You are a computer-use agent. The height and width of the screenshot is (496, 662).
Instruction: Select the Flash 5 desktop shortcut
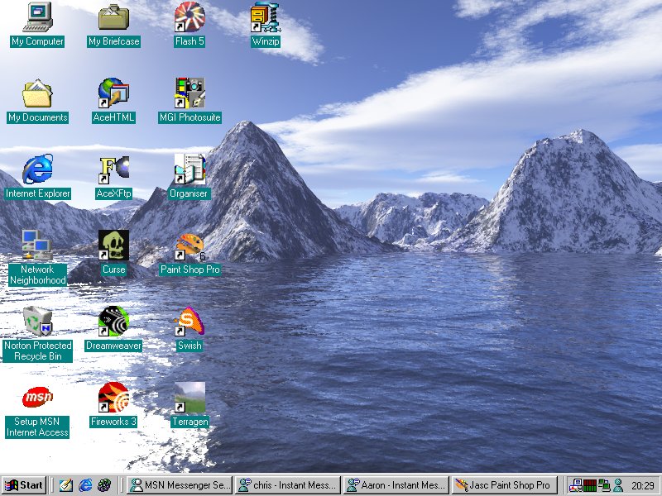[x=189, y=17]
